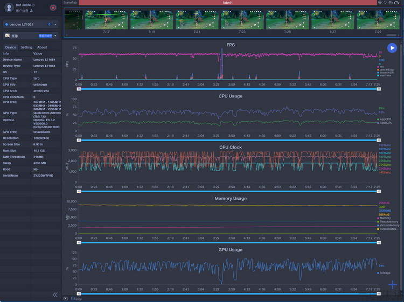Image resolution: width=404 pixels, height=302 pixels.
Task: Switch to the Device tab
Action: (x=11, y=47)
